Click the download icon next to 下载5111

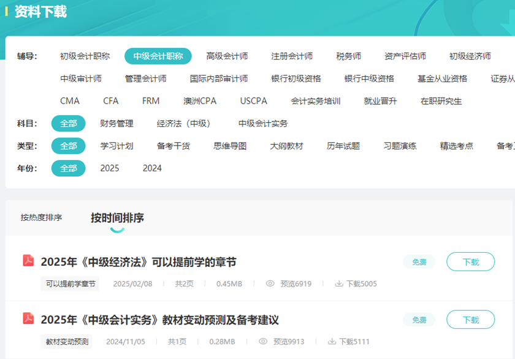332,341
